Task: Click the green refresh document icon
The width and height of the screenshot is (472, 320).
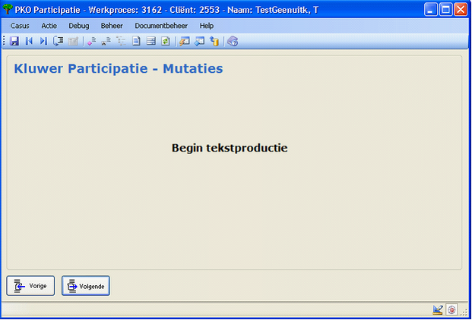Action: [166, 41]
